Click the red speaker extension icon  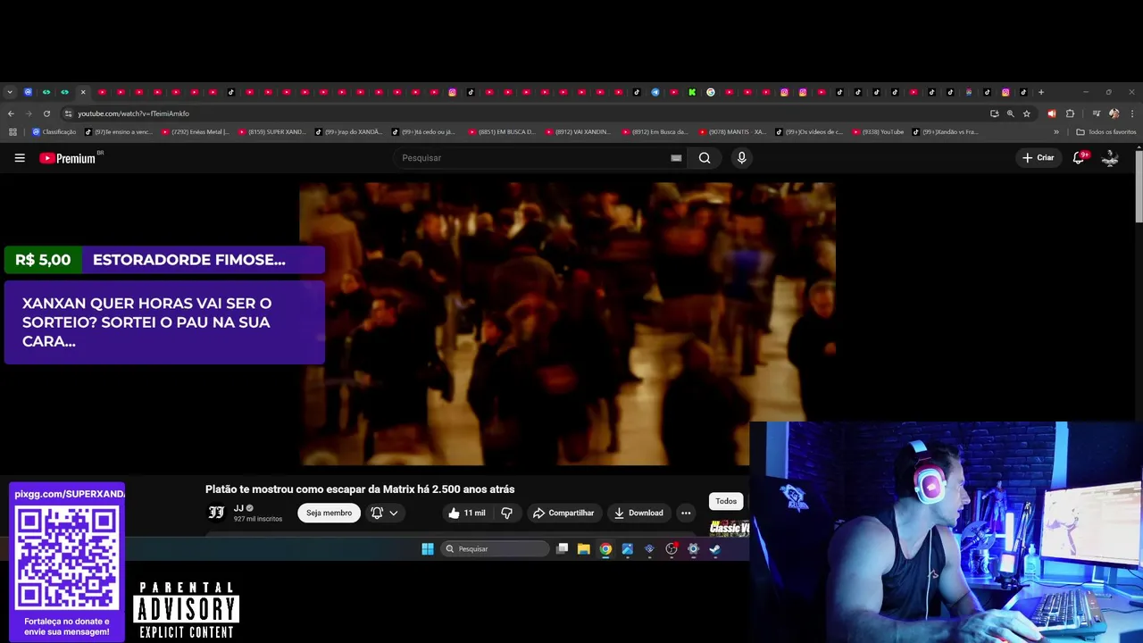[1052, 113]
